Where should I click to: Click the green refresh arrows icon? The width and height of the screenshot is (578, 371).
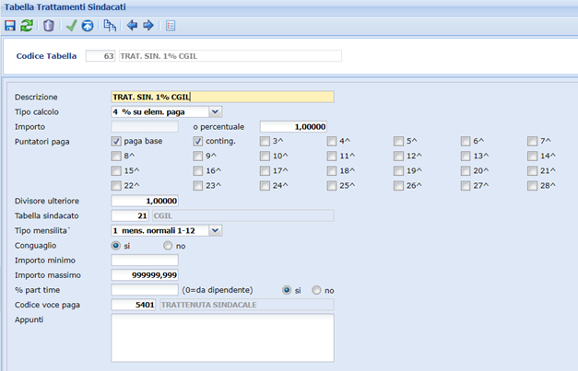[27, 26]
